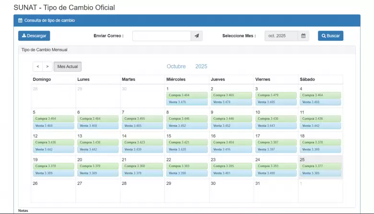
Task: Click Venta 3.389 on Sunday October 19
Action: (53, 173)
